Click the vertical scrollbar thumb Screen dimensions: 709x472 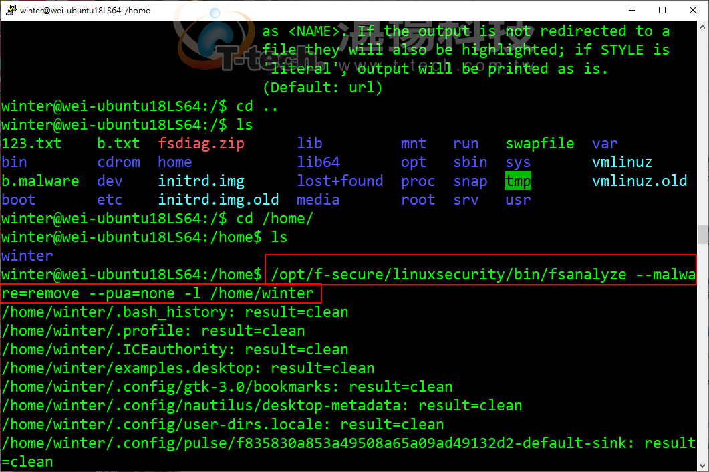(x=703, y=235)
